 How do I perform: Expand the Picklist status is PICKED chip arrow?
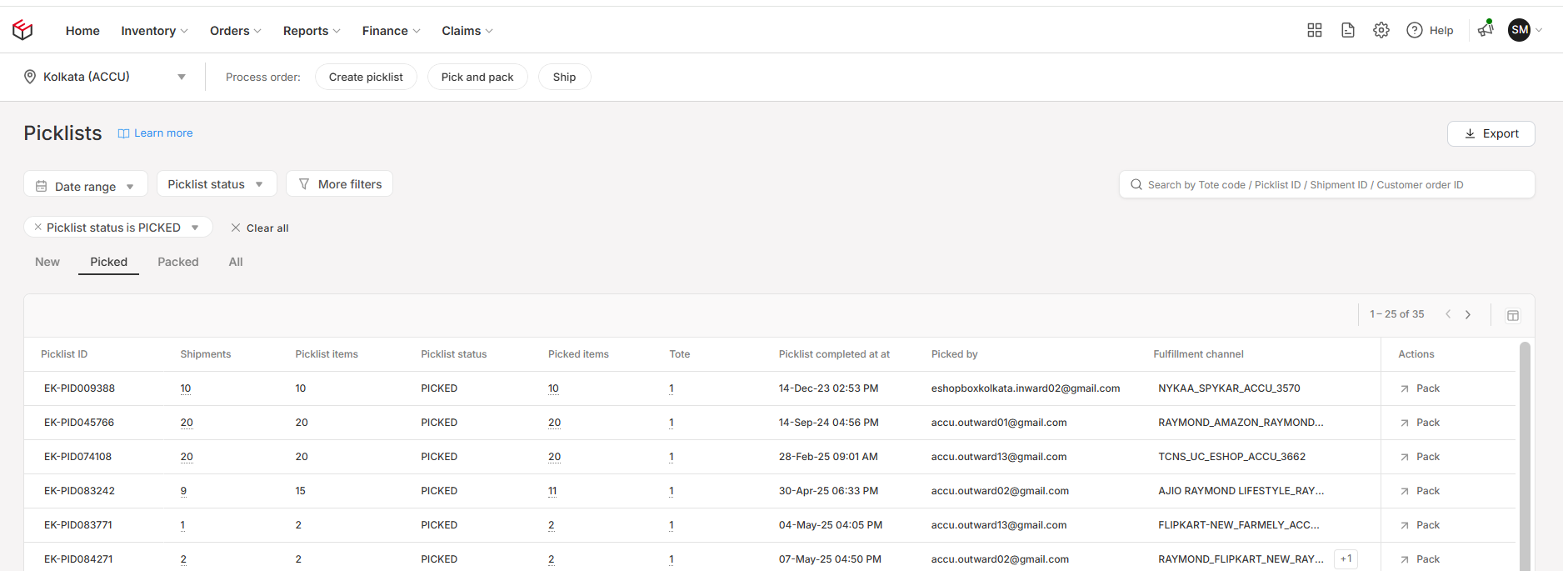[195, 228]
